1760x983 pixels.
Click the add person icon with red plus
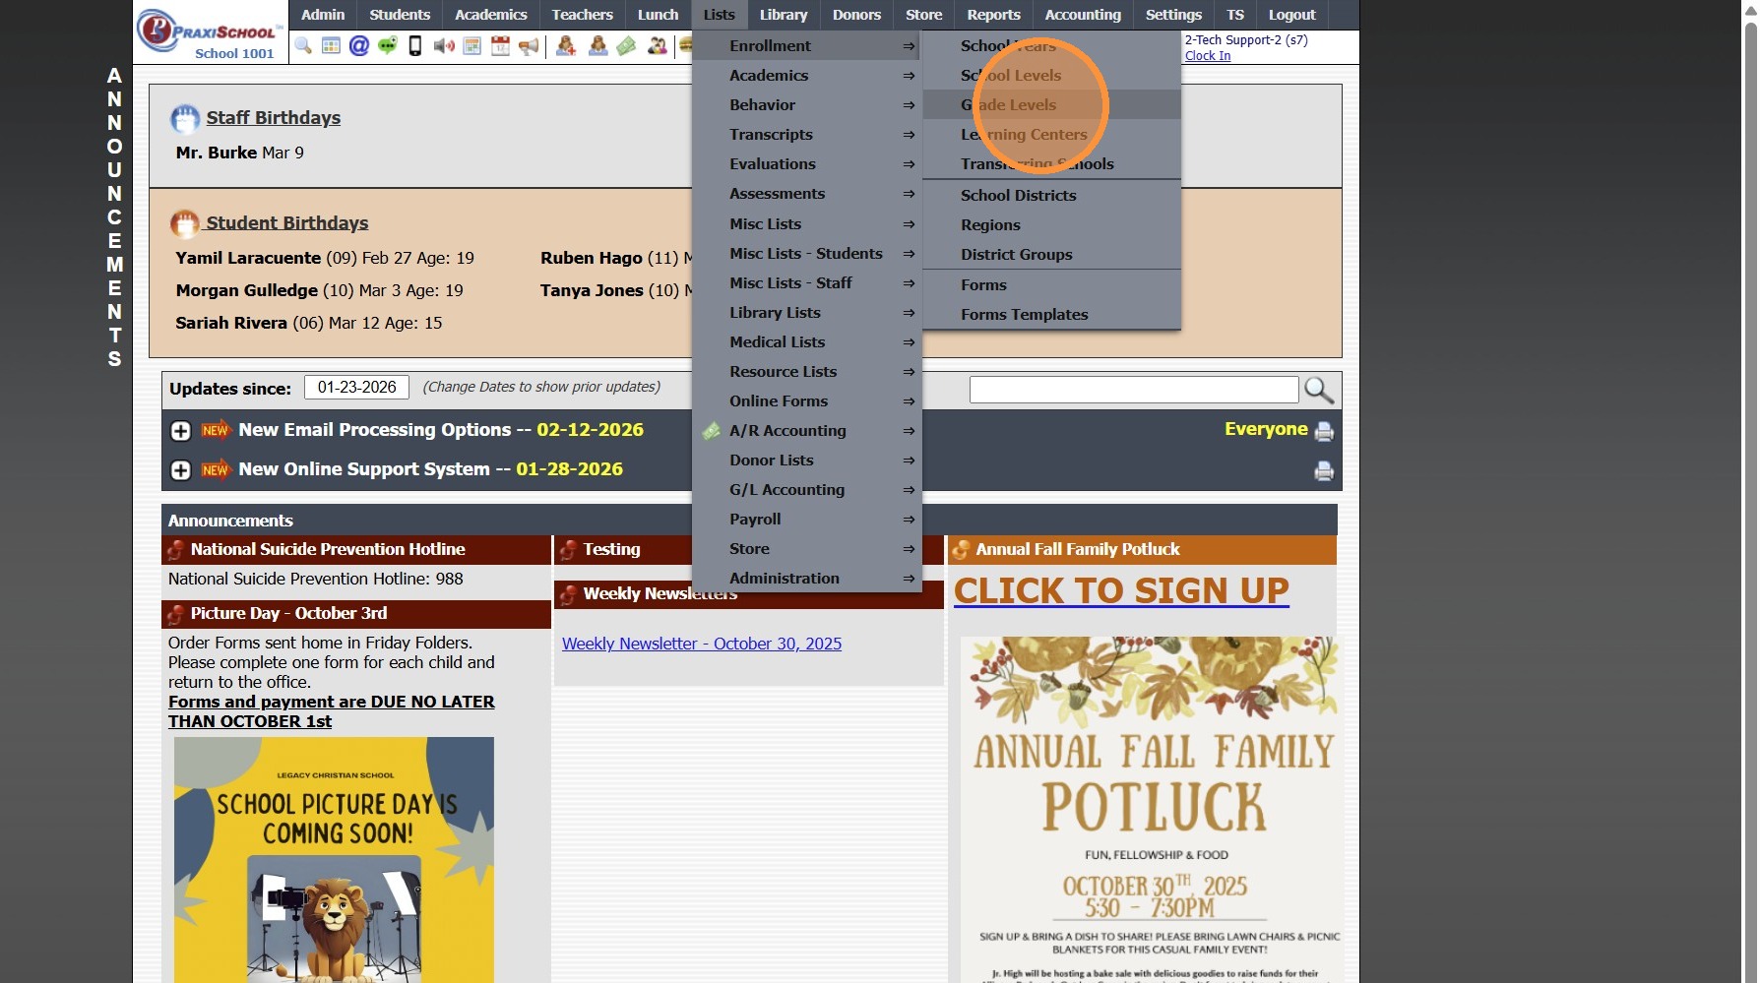566,45
